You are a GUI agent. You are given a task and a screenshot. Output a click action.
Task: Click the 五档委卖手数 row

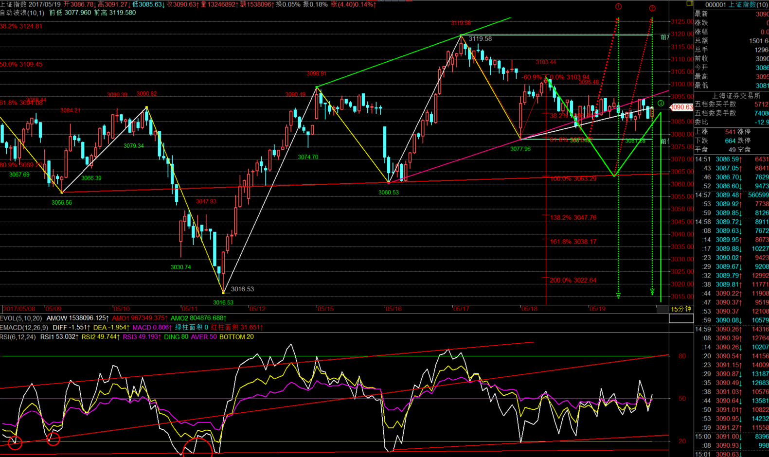tap(732, 113)
